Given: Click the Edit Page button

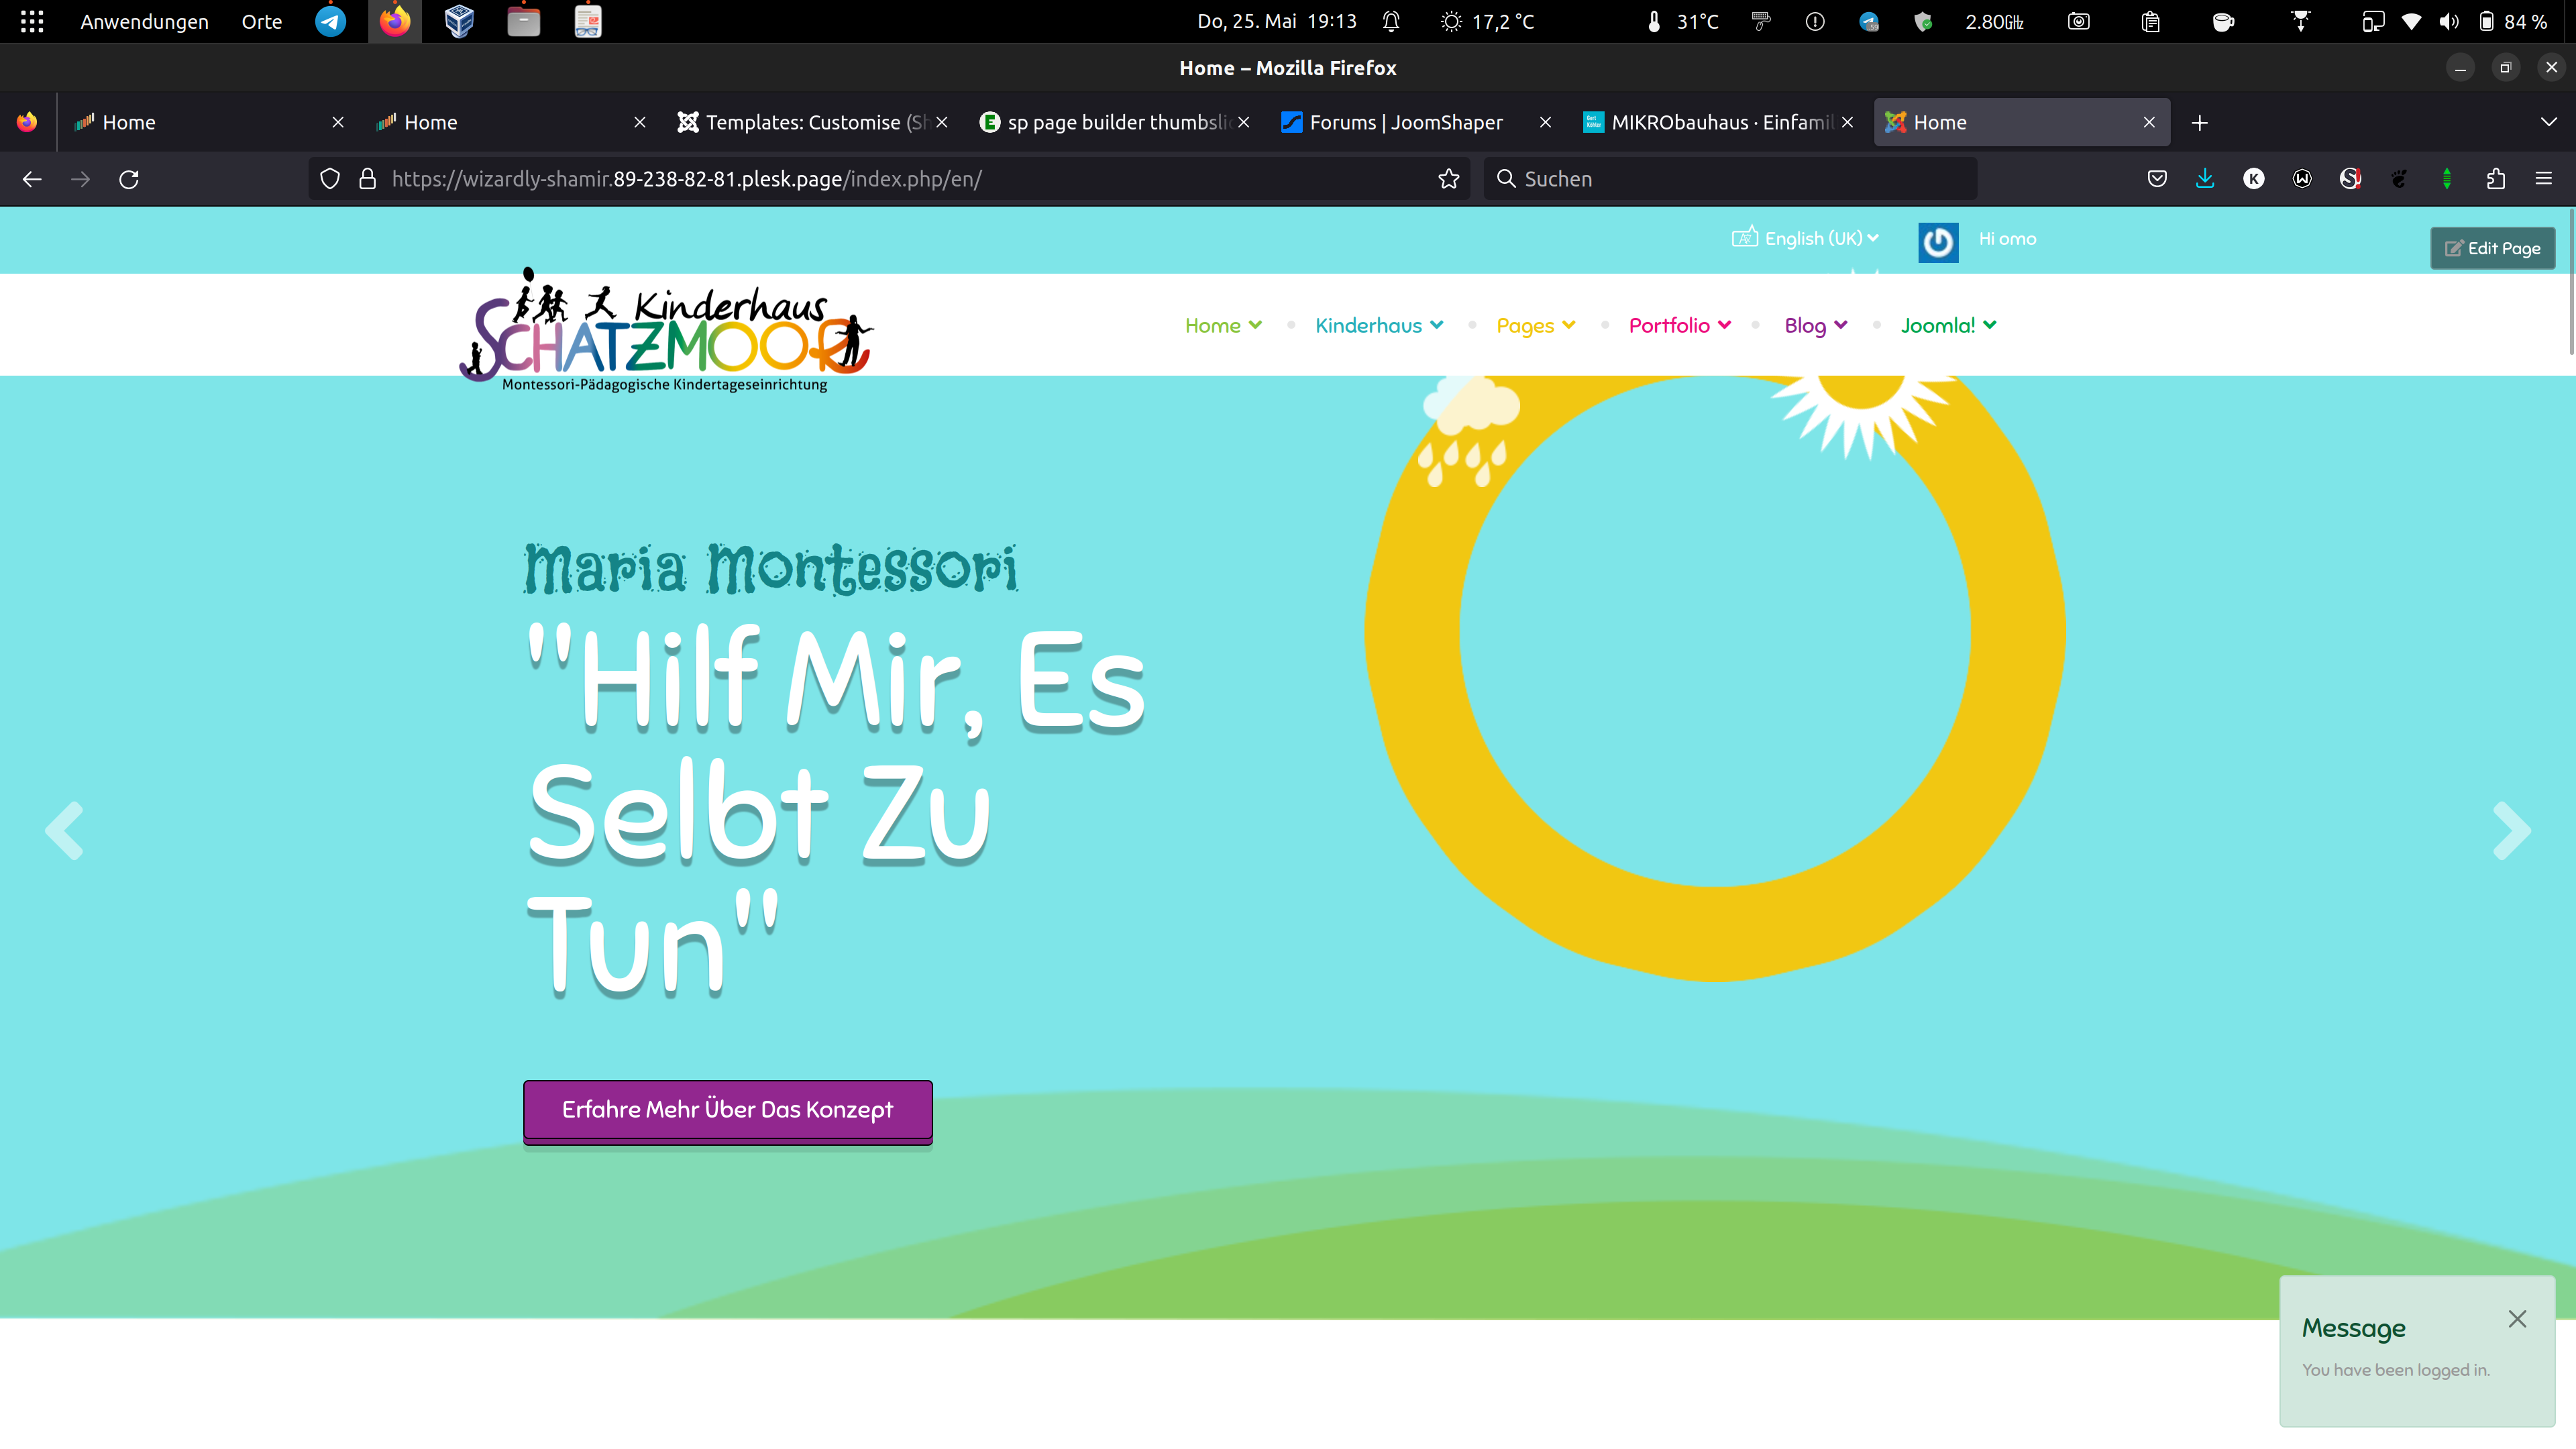Looking at the screenshot, I should pyautogui.click(x=2492, y=248).
